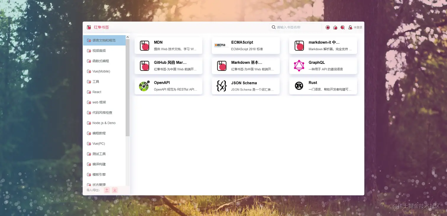The width and height of the screenshot is (447, 216).
Task: Open GitHub 风格 Markdown bookmark card
Action: (x=169, y=66)
